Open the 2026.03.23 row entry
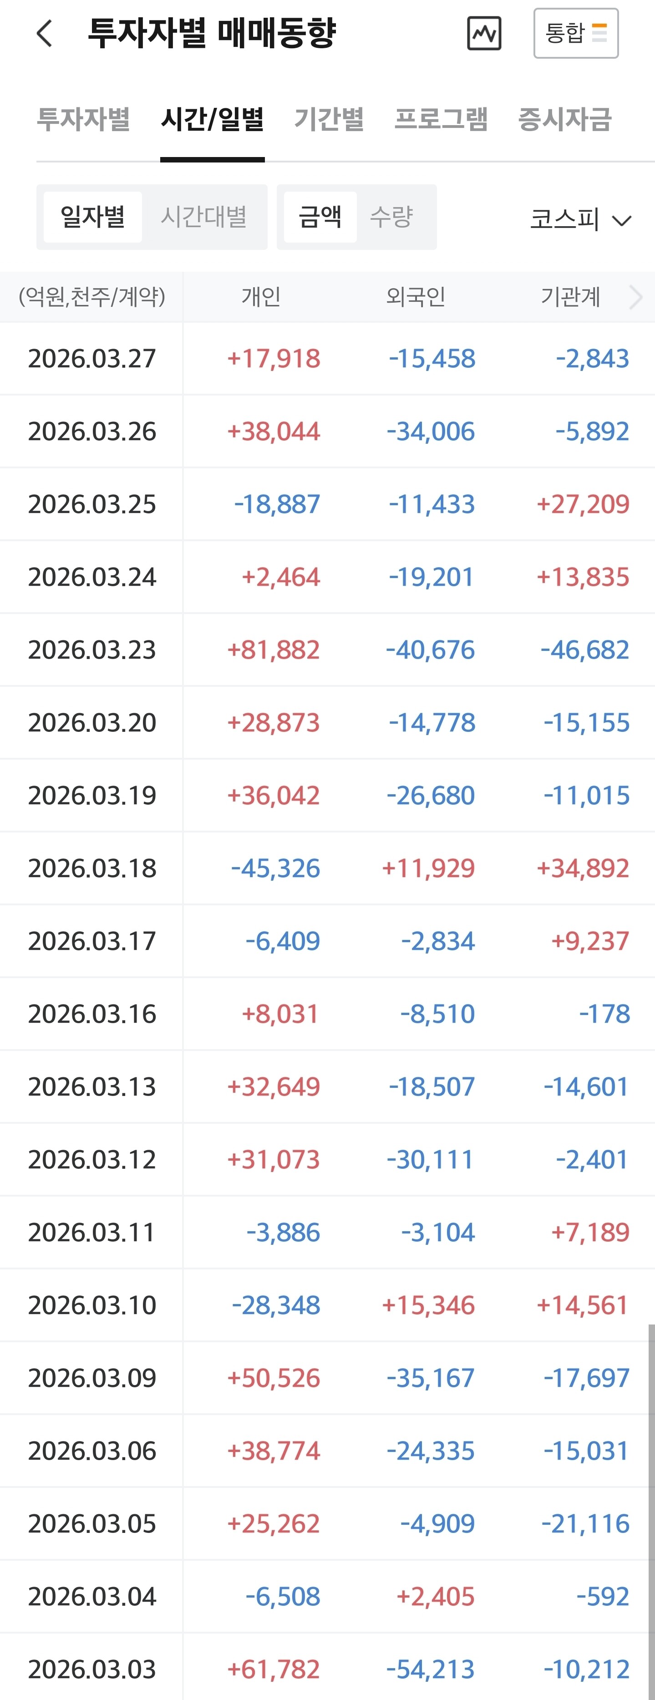Screen dimensions: 655x1700 92,650
